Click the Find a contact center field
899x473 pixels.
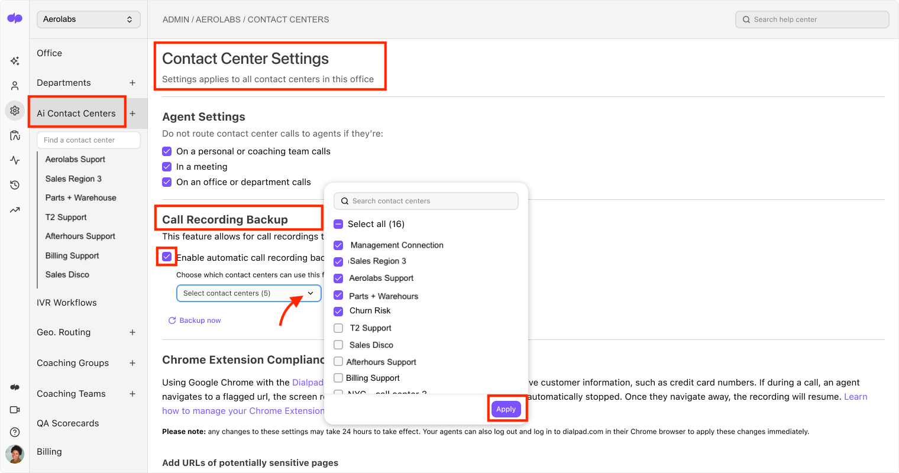click(x=89, y=140)
